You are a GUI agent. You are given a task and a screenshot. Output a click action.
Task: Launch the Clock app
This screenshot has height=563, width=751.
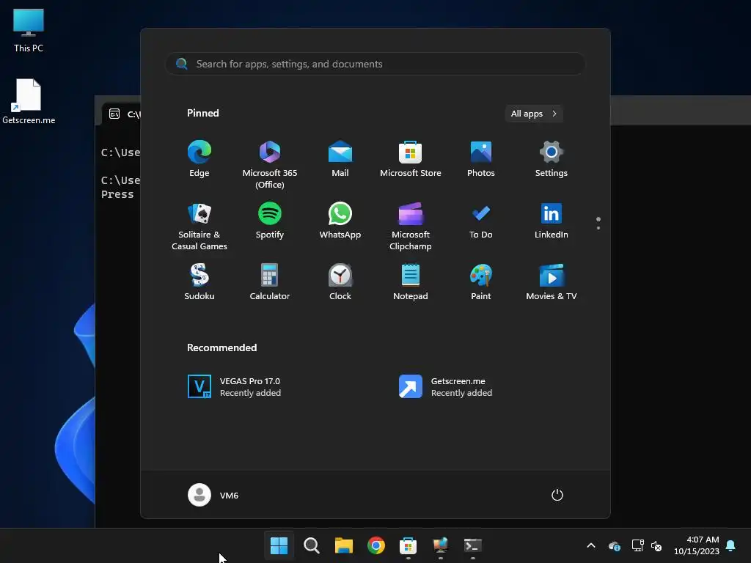click(x=340, y=282)
